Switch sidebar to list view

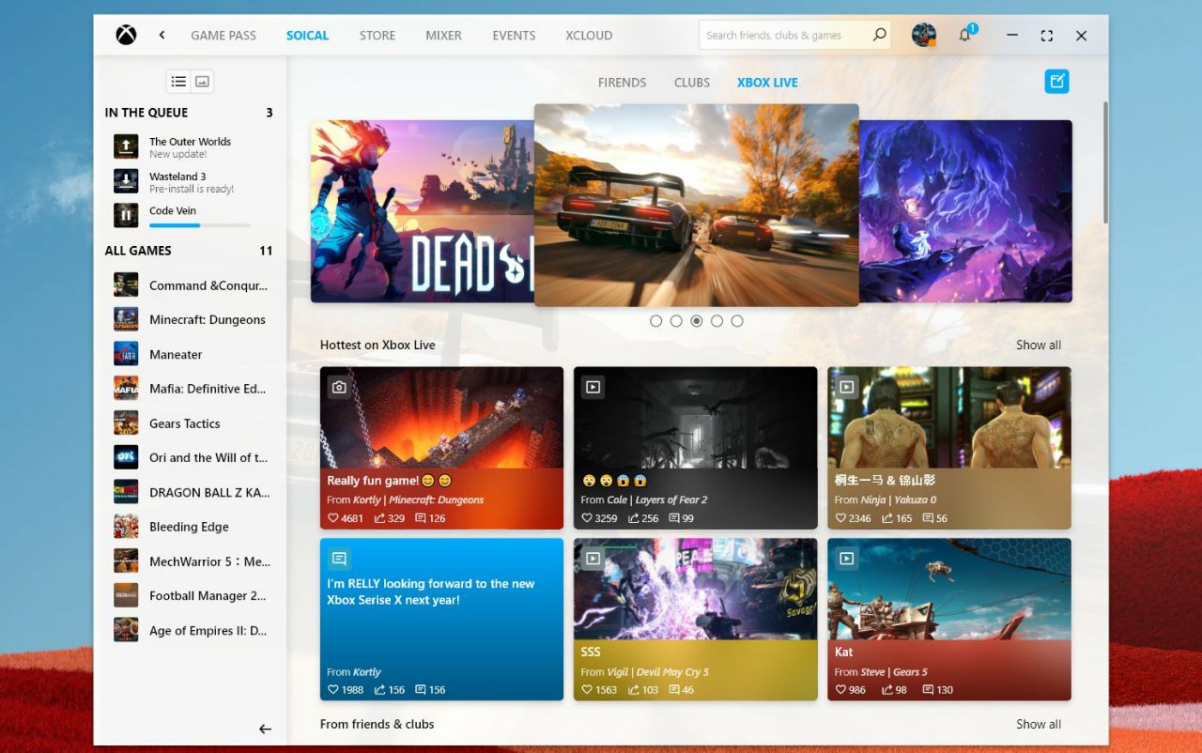pyautogui.click(x=178, y=82)
